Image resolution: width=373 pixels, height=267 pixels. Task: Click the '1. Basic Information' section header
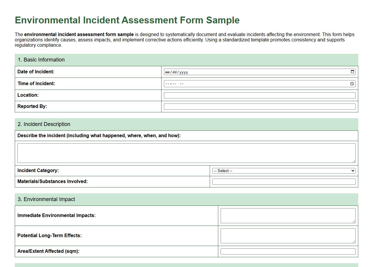click(x=41, y=60)
